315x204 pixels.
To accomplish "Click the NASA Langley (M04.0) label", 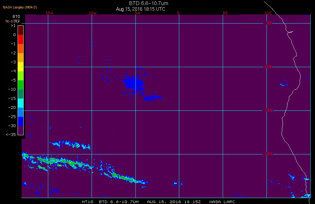I will (20, 8).
